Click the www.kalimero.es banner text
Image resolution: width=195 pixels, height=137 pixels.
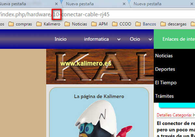pos(86,63)
